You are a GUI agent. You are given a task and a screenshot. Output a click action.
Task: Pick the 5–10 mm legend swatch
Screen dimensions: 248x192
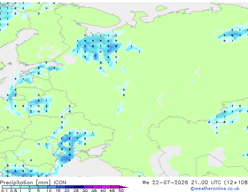point(43,187)
